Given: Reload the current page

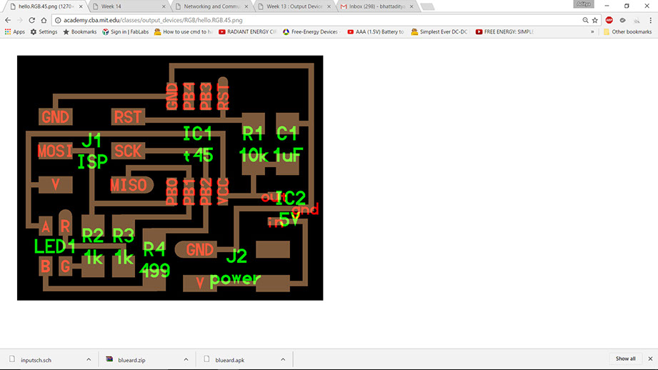Looking at the screenshot, I should coord(32,20).
